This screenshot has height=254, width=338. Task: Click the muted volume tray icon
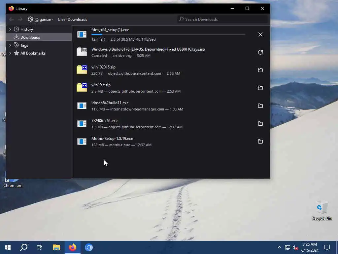pyautogui.click(x=295, y=247)
